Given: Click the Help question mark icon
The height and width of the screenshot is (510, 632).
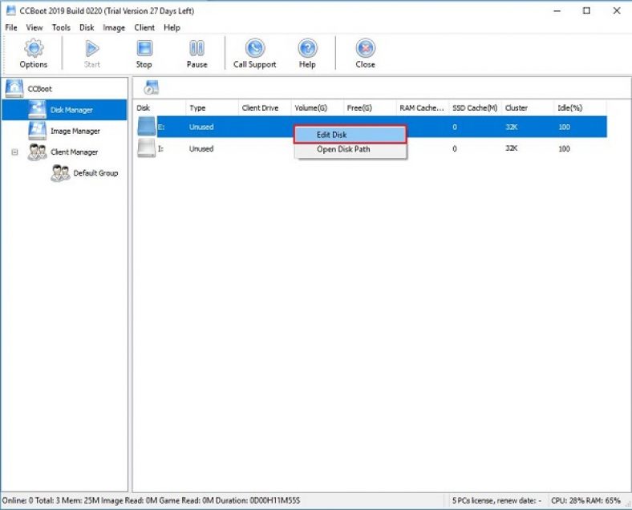Looking at the screenshot, I should click(x=307, y=49).
